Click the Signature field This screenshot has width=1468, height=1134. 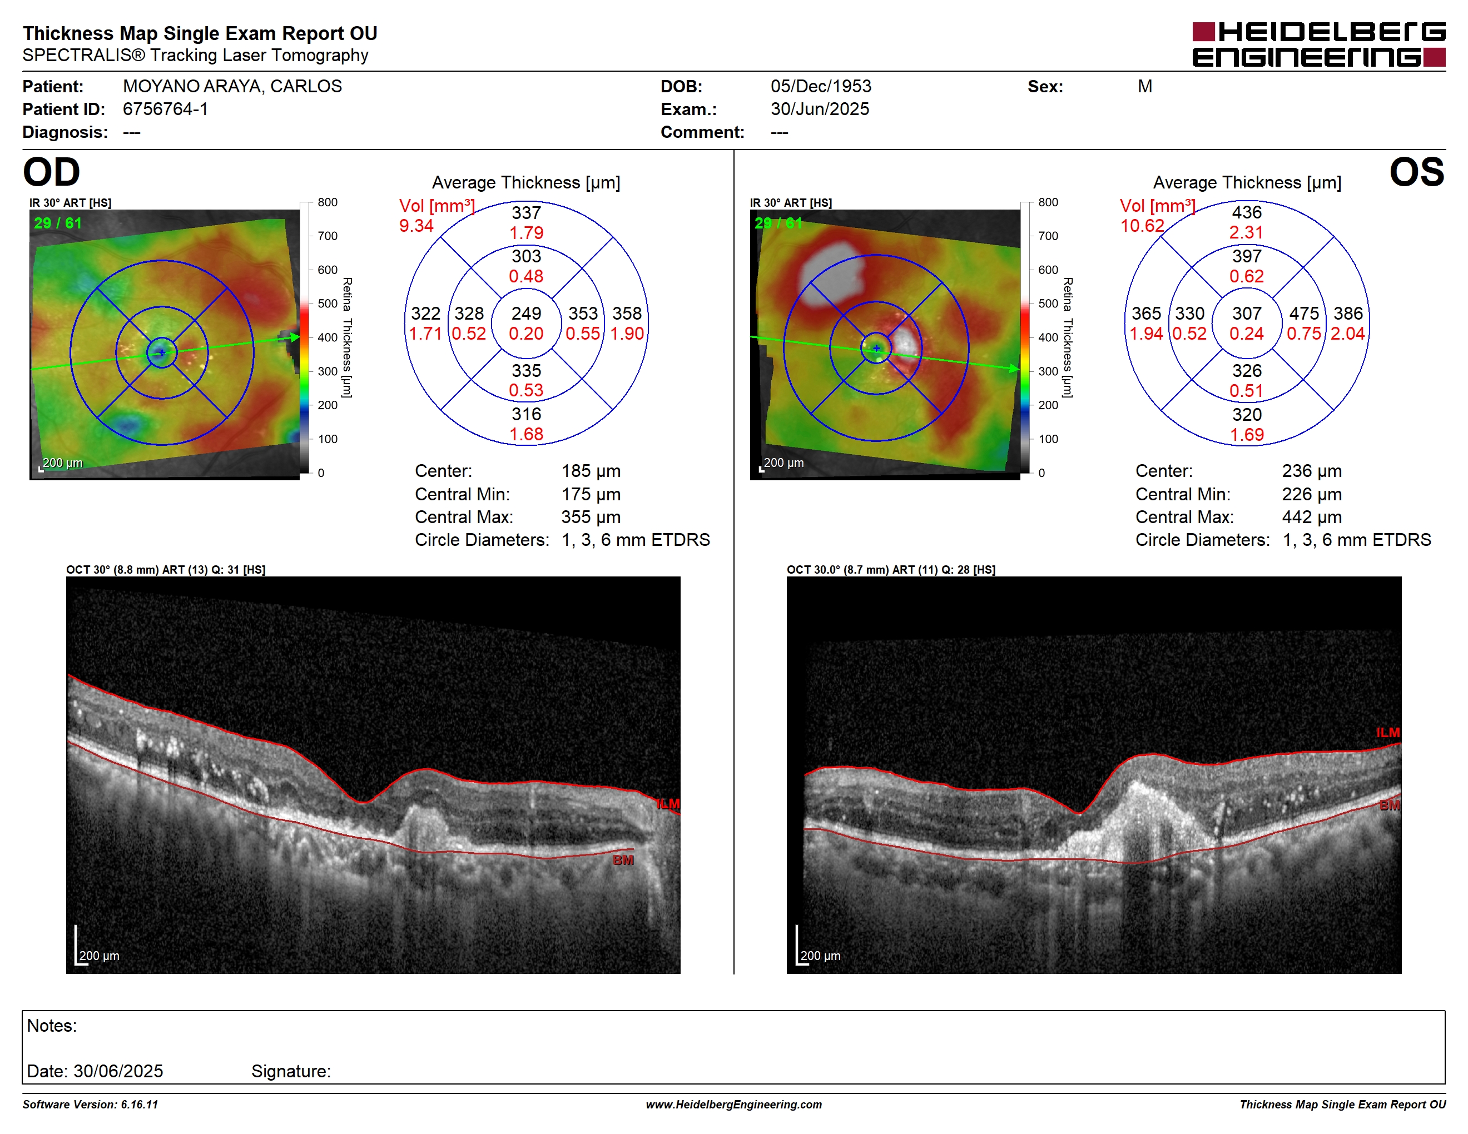pos(291,1071)
